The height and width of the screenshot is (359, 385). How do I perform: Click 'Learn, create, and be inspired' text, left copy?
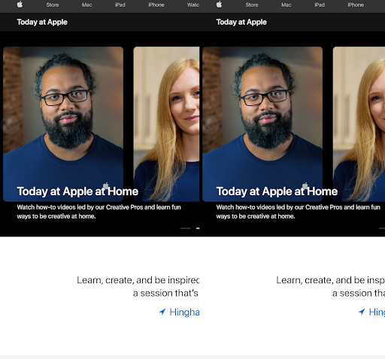[138, 280]
